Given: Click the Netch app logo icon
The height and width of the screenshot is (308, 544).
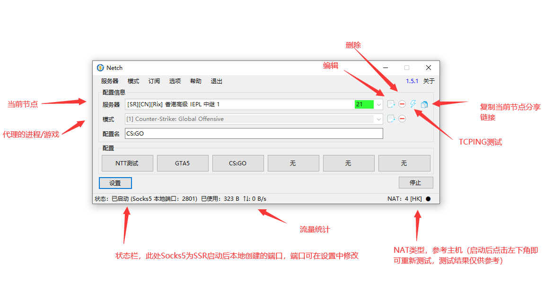Looking at the screenshot, I should click(100, 68).
